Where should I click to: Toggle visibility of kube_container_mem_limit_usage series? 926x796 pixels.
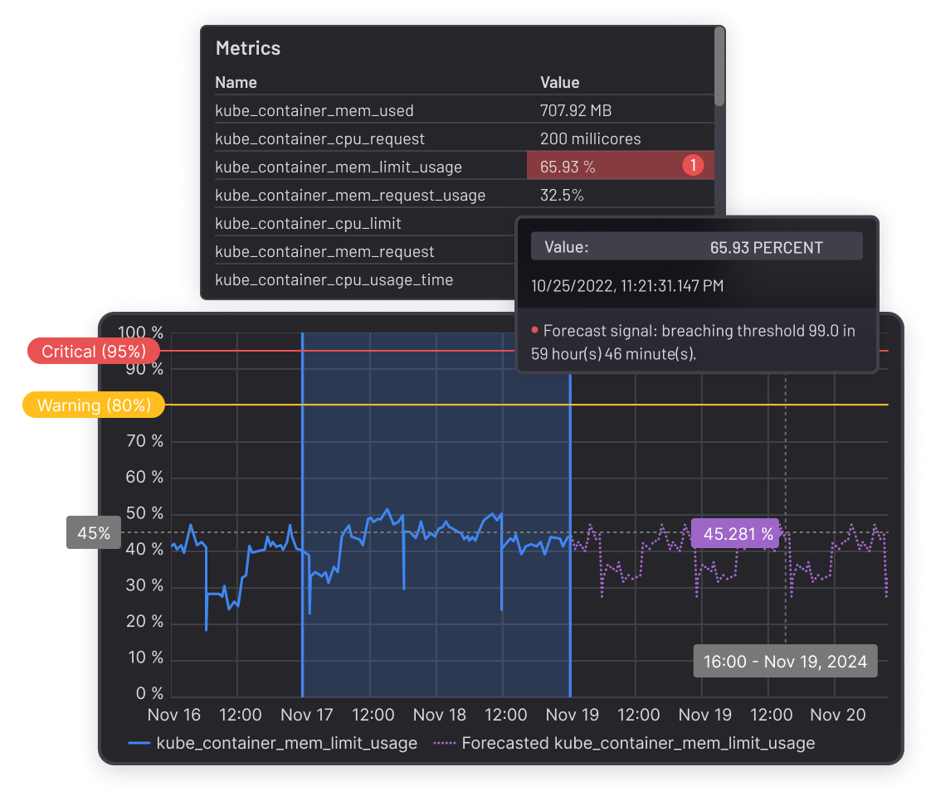(x=286, y=743)
